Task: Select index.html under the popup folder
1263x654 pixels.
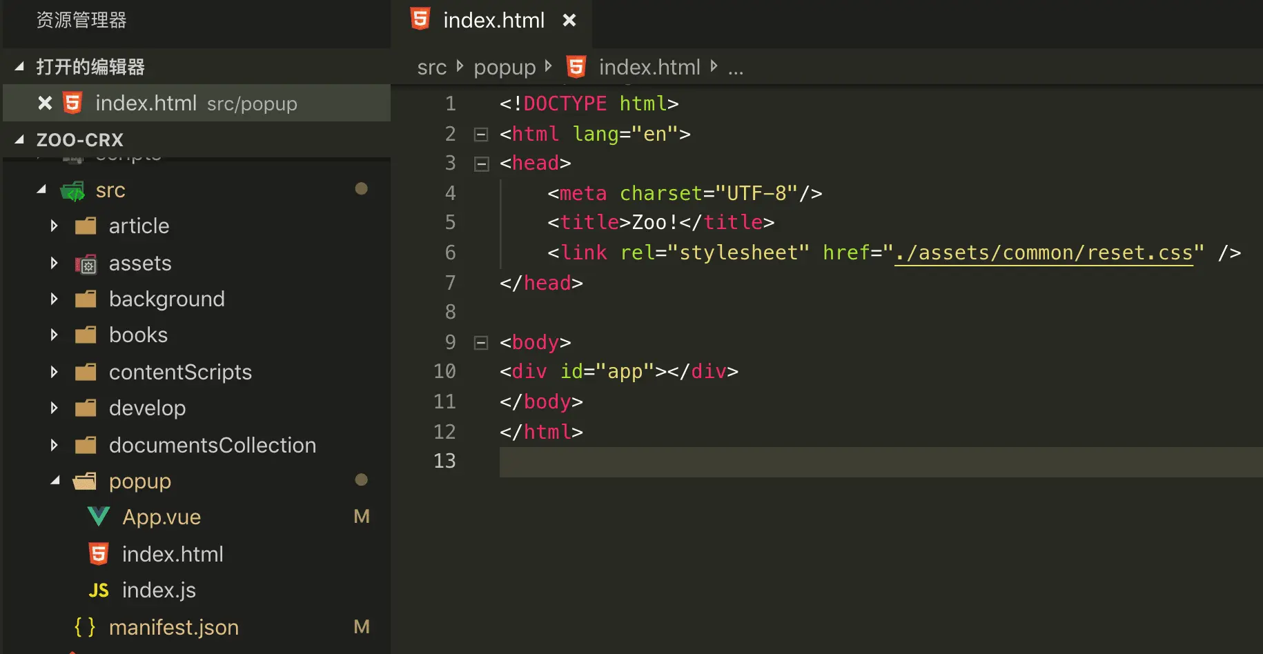Action: 173,555
